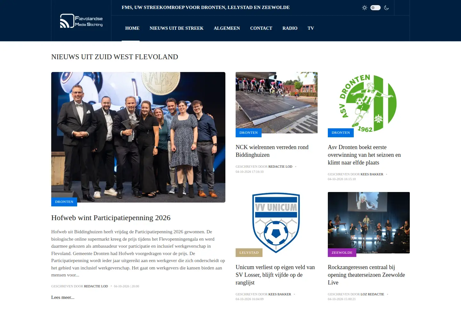The height and width of the screenshot is (320, 461).
Task: Click the Dronten tag on Hofweb photo
Action: click(x=64, y=202)
